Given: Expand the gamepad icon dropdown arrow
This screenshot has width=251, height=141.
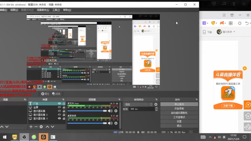Looking at the screenshot, I should [x=225, y=23].
